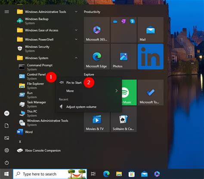Open the Microsoft 365 tile
Screen dimensions: 204x179
pyautogui.click(x=97, y=30)
